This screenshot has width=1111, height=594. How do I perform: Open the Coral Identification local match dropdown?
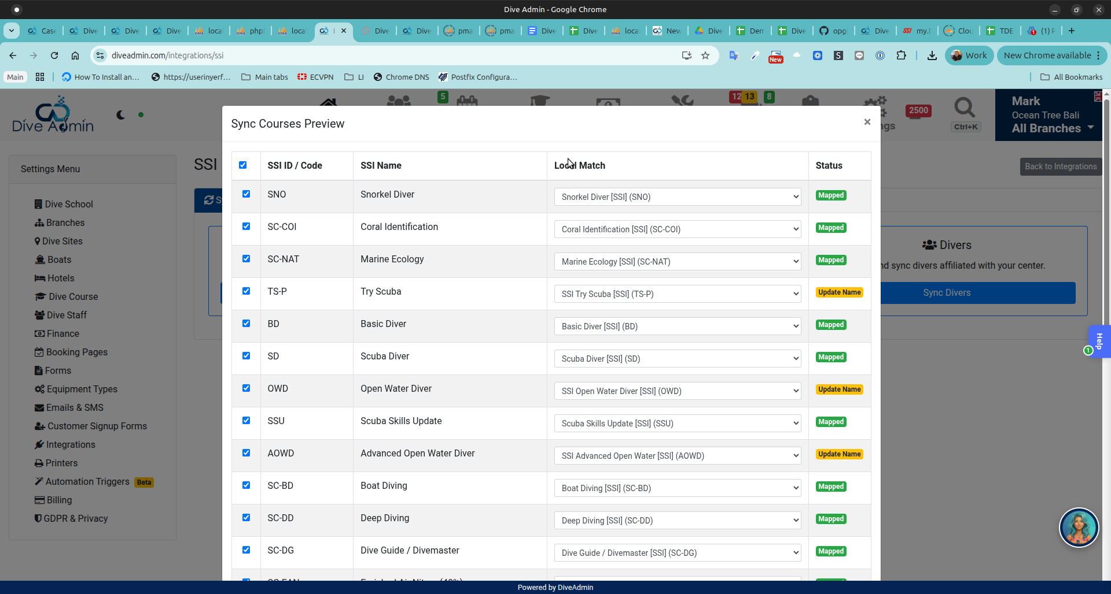click(678, 229)
